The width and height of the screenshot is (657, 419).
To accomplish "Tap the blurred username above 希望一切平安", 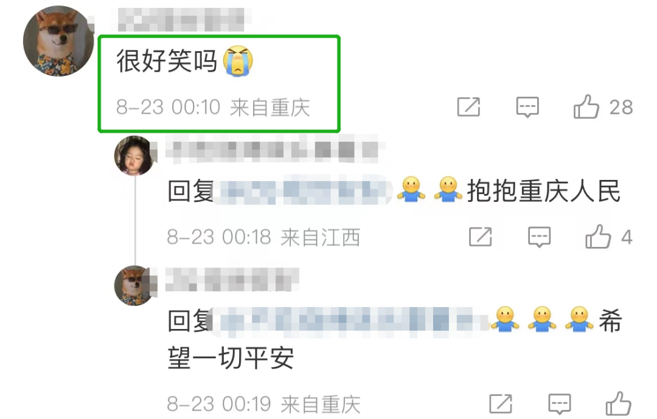I will [x=232, y=279].
